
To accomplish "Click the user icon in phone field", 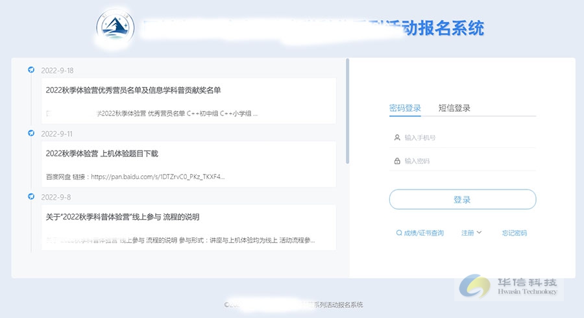I will (397, 138).
